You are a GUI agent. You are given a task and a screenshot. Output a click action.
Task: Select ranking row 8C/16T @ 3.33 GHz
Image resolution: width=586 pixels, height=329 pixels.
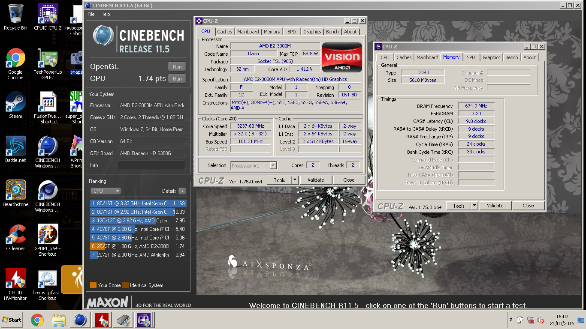[x=138, y=203]
